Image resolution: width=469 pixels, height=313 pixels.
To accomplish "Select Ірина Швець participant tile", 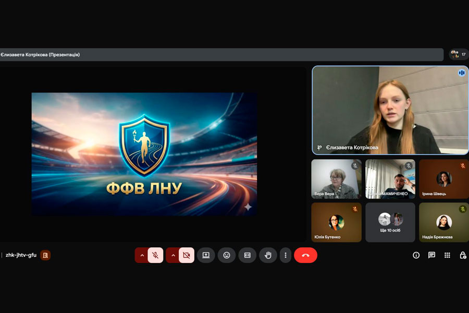I will click(x=444, y=179).
